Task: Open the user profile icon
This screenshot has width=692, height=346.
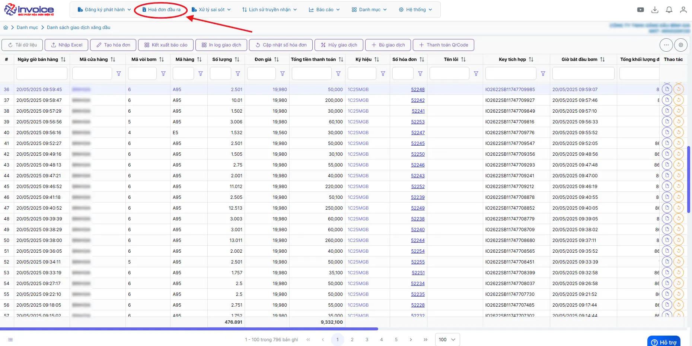Action: (x=683, y=10)
